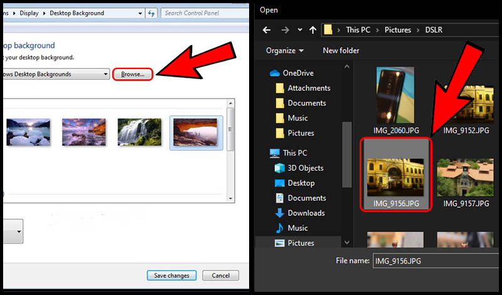The image size is (502, 295).
Task: Select the purple sunset coast wallpaper thumbnail
Action: [84, 132]
